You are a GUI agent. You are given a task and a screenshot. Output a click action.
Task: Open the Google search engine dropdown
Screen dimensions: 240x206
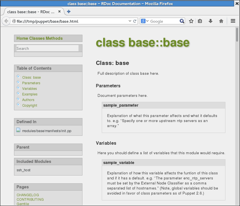pos(145,21)
